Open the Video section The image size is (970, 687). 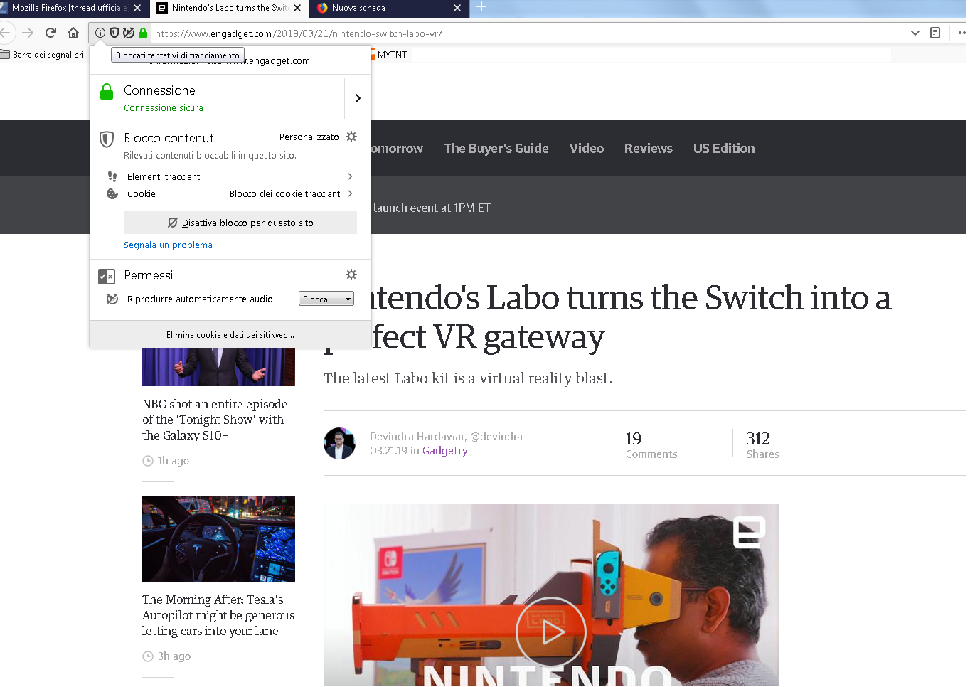(x=587, y=148)
